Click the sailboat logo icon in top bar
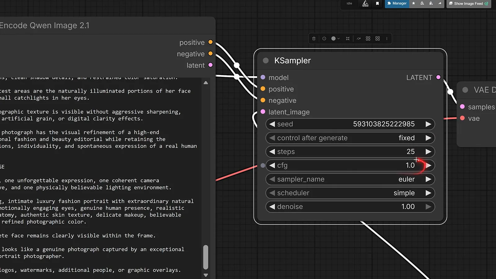 click(x=365, y=3)
